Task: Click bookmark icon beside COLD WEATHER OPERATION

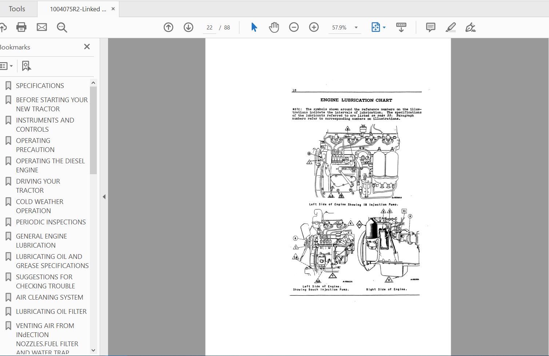Action: 8,202
